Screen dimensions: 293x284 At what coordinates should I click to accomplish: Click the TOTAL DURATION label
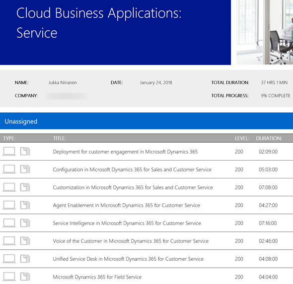click(230, 83)
